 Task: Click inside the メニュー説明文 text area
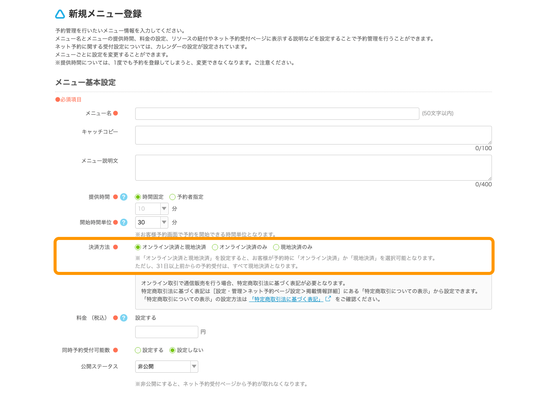(x=313, y=167)
